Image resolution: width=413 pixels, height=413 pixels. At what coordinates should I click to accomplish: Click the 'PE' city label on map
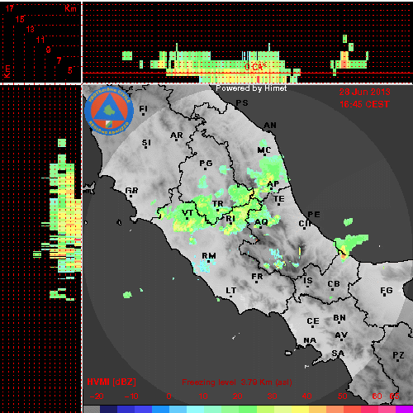pos(314,215)
